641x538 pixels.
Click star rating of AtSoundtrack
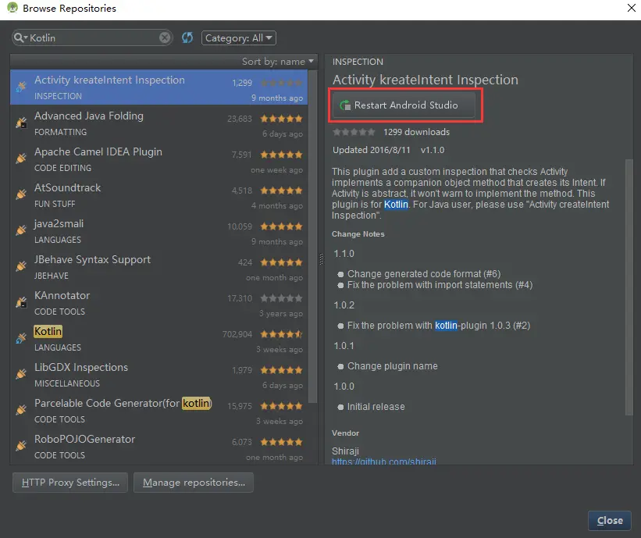pyautogui.click(x=281, y=191)
